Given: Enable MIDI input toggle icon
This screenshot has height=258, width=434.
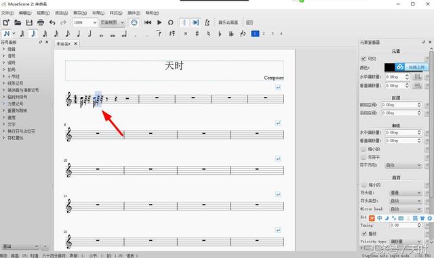Looking at the screenshot, I should coord(134,22).
